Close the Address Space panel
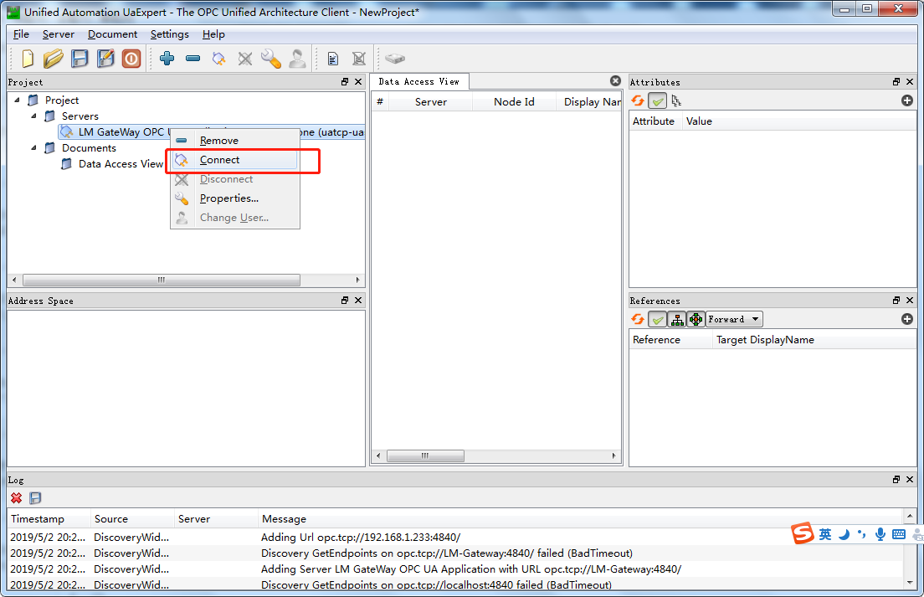 [x=358, y=301]
